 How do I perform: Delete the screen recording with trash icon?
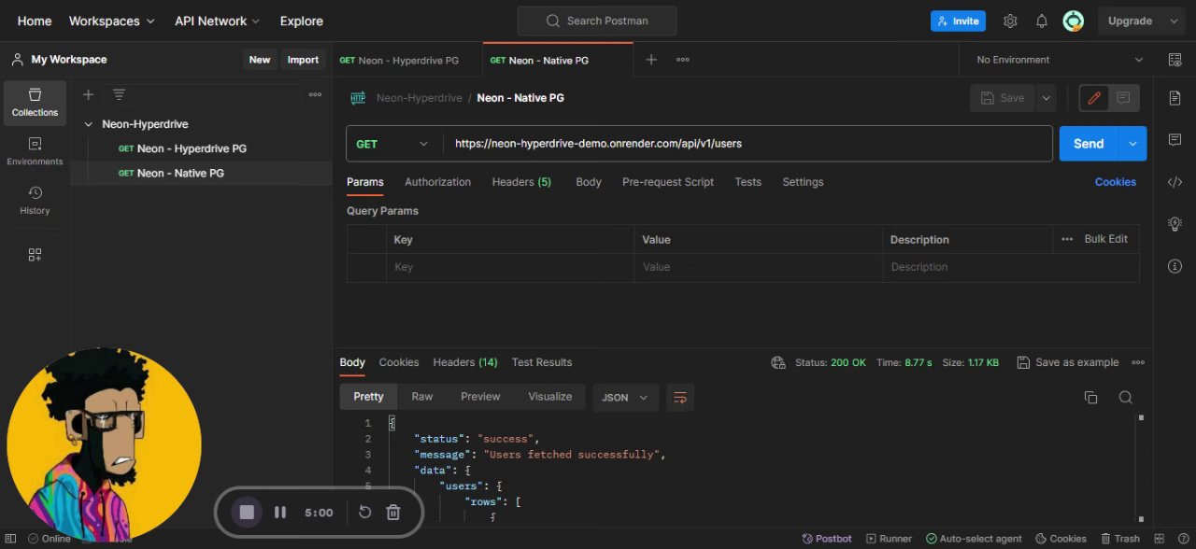(393, 513)
